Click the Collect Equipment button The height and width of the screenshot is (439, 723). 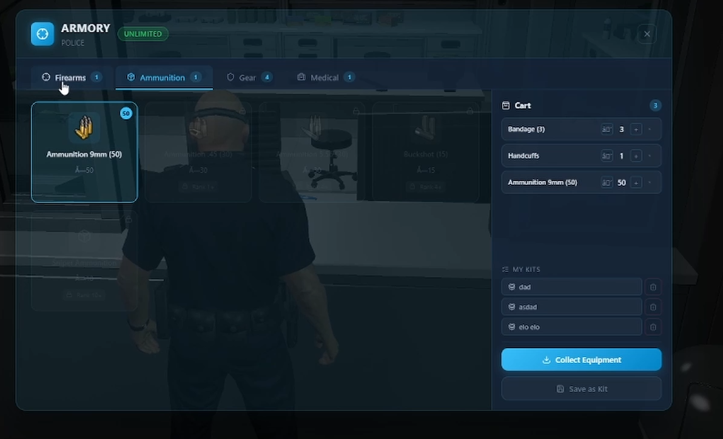582,360
